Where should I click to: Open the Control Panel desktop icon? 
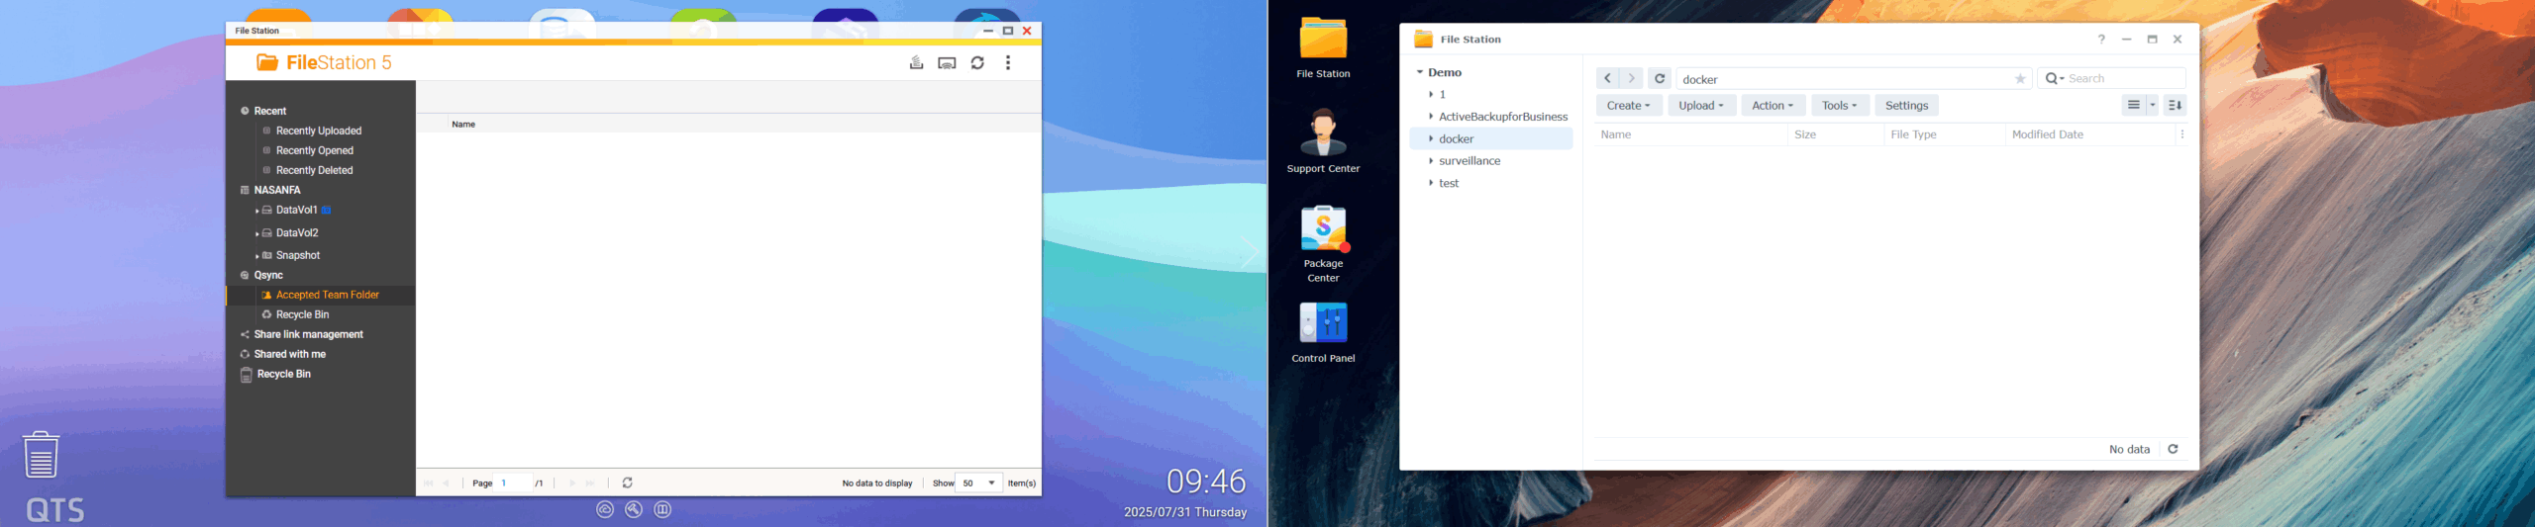[1323, 332]
